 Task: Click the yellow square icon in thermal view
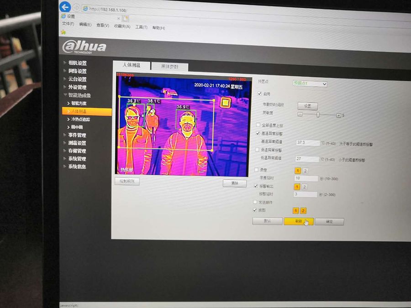(x=225, y=103)
